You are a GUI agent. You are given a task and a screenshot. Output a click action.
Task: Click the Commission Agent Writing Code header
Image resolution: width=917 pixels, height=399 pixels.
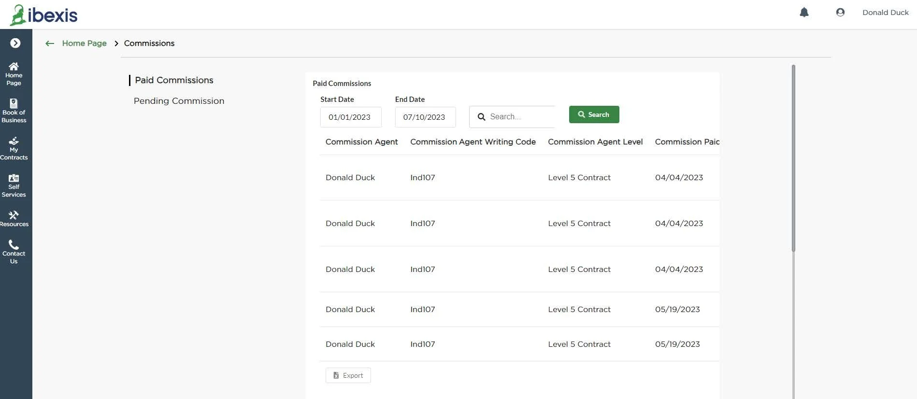[473, 142]
